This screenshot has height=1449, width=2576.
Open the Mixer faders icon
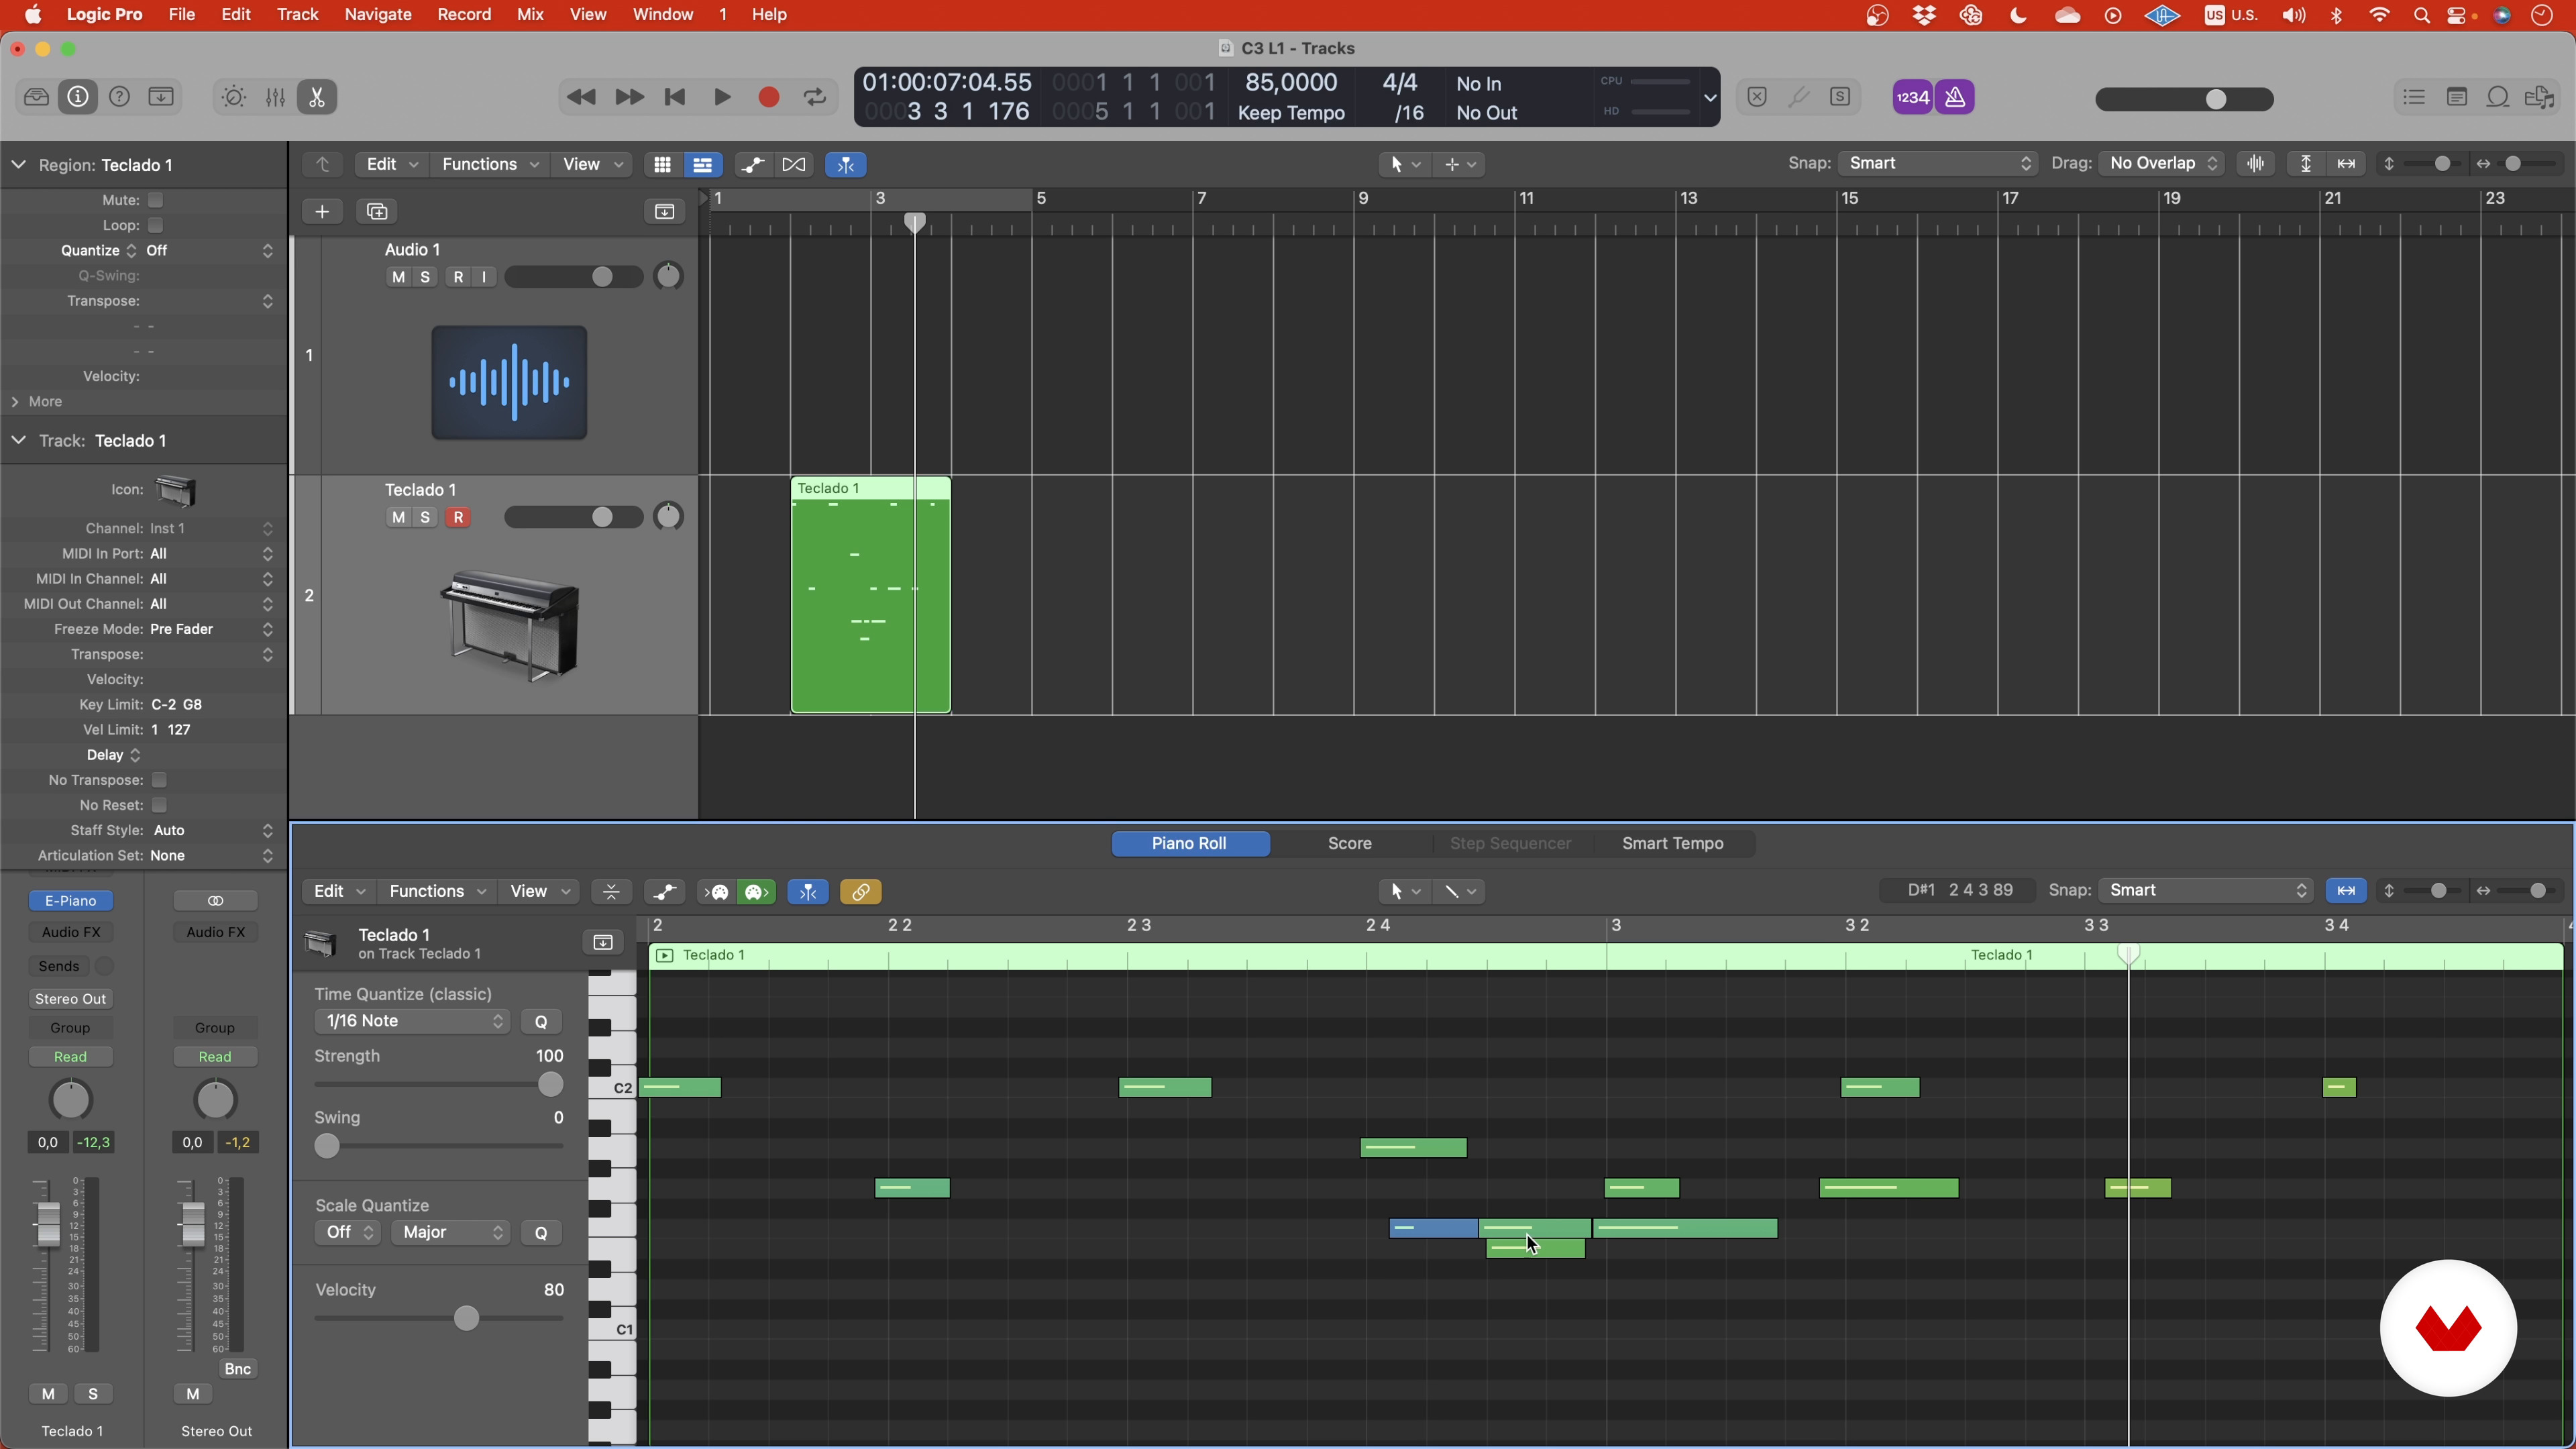[x=275, y=97]
